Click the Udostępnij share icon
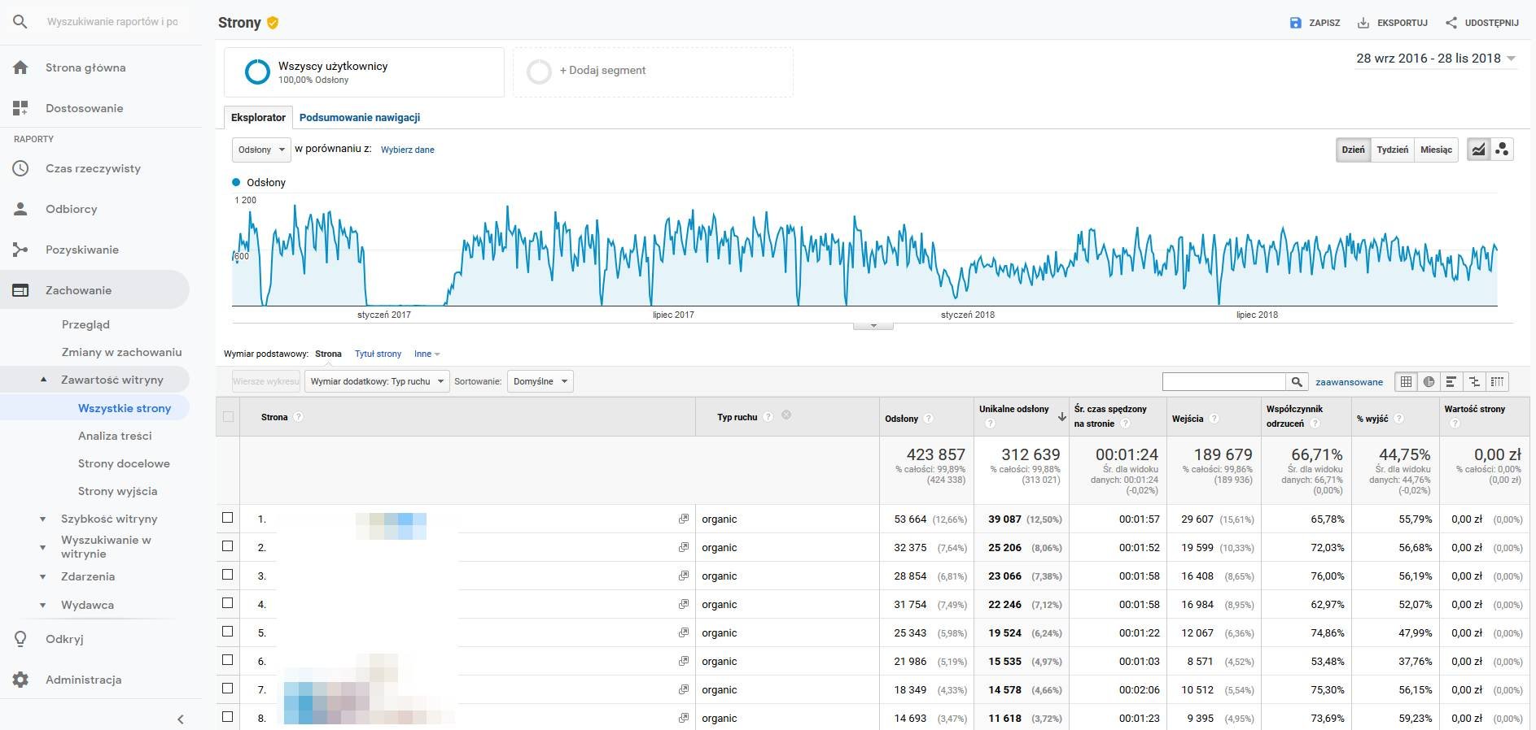This screenshot has height=730, width=1536. pos(1451,23)
